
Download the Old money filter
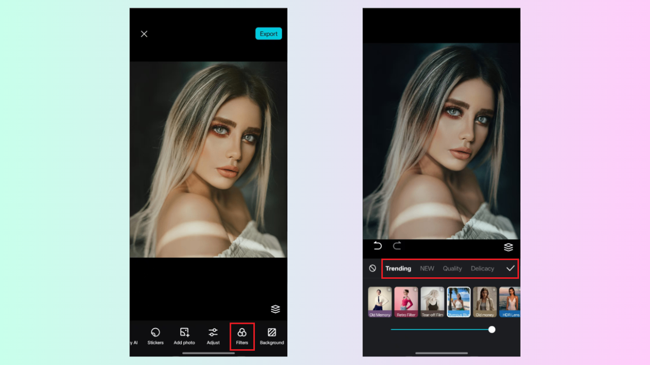coord(495,289)
